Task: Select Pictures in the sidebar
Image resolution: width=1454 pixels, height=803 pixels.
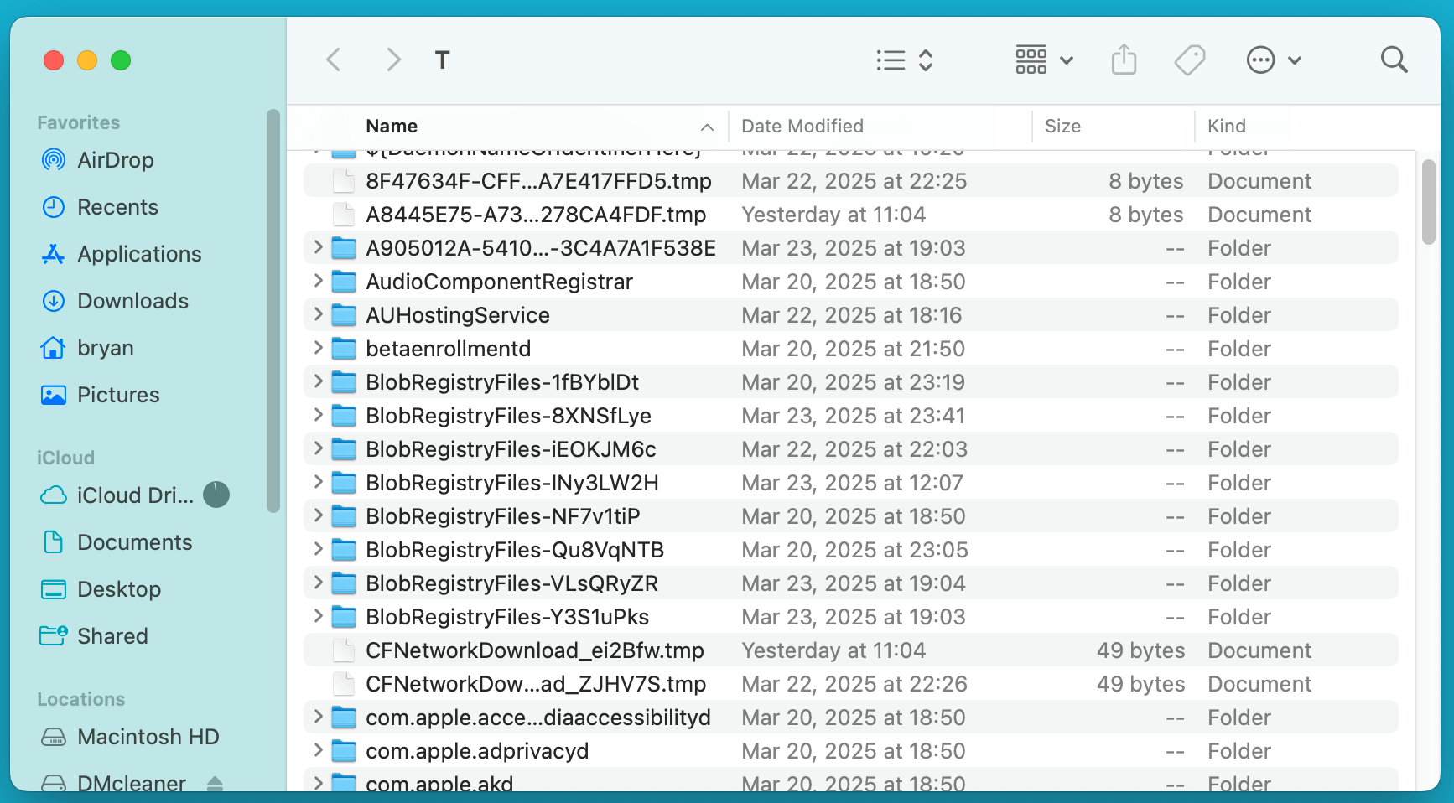Action: pos(118,395)
